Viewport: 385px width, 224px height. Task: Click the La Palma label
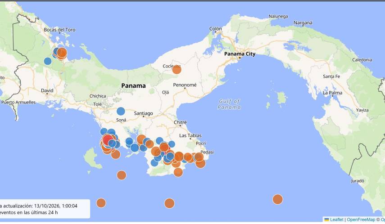click(332, 93)
